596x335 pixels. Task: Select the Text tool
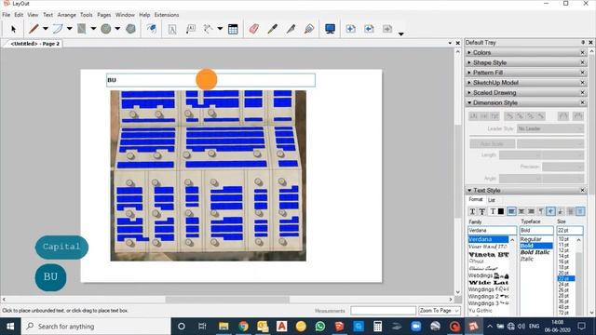click(x=172, y=29)
